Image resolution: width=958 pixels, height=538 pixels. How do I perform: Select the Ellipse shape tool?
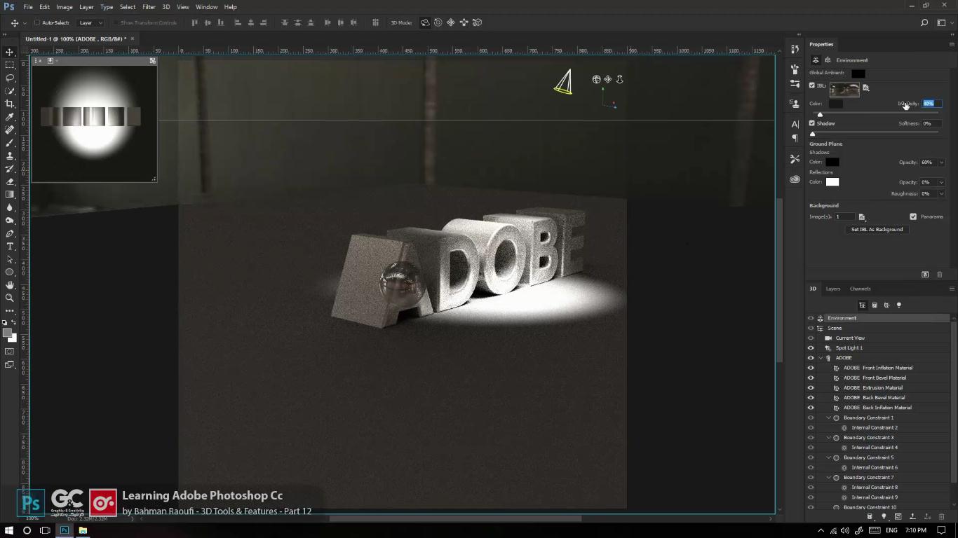(x=10, y=272)
